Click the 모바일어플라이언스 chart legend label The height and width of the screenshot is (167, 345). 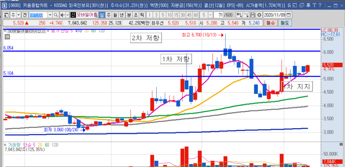27,31
